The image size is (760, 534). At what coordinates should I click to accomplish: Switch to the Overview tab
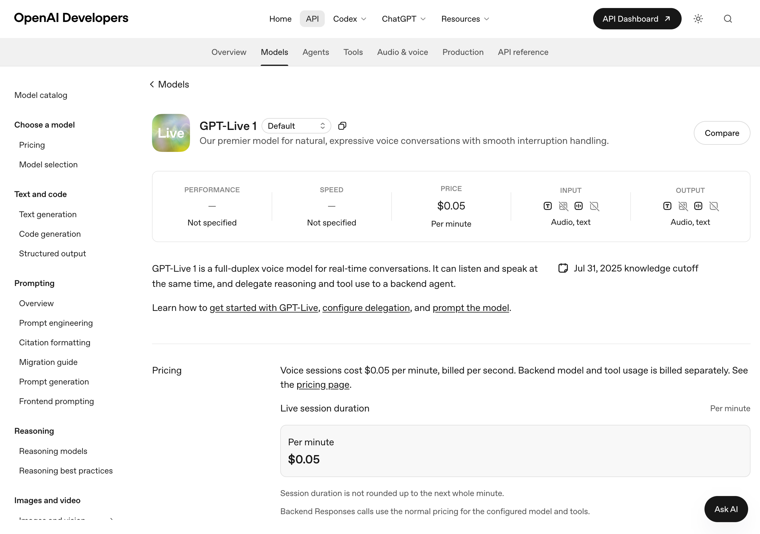click(229, 52)
